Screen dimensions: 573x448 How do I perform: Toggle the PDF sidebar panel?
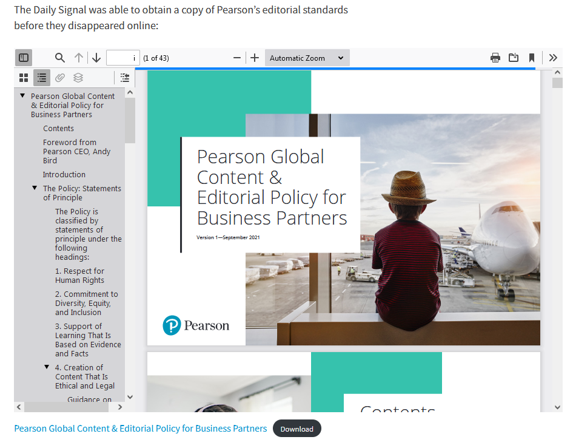click(x=24, y=58)
